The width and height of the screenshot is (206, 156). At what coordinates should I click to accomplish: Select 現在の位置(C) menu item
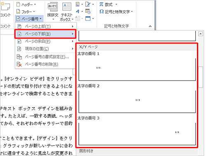(x=46, y=49)
